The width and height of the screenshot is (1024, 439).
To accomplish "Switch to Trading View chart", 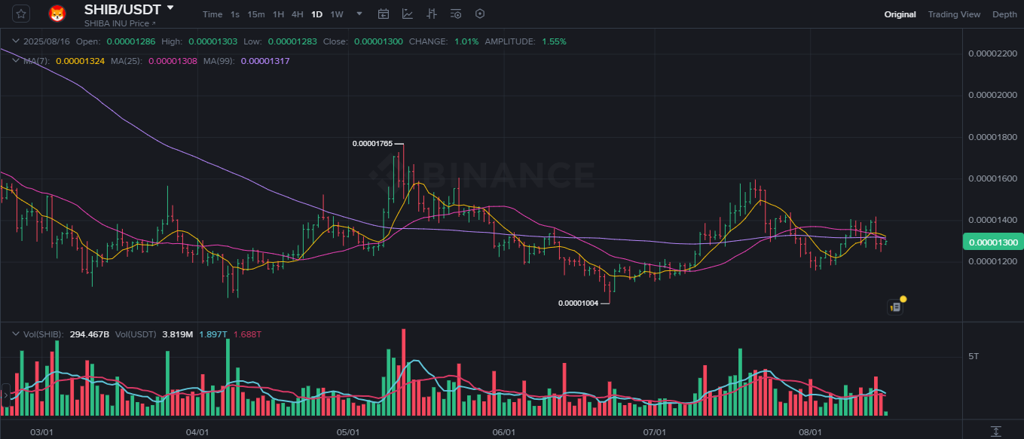I will click(954, 14).
